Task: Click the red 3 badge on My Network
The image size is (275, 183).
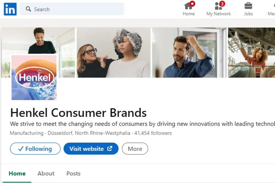Action: [x=222, y=4]
